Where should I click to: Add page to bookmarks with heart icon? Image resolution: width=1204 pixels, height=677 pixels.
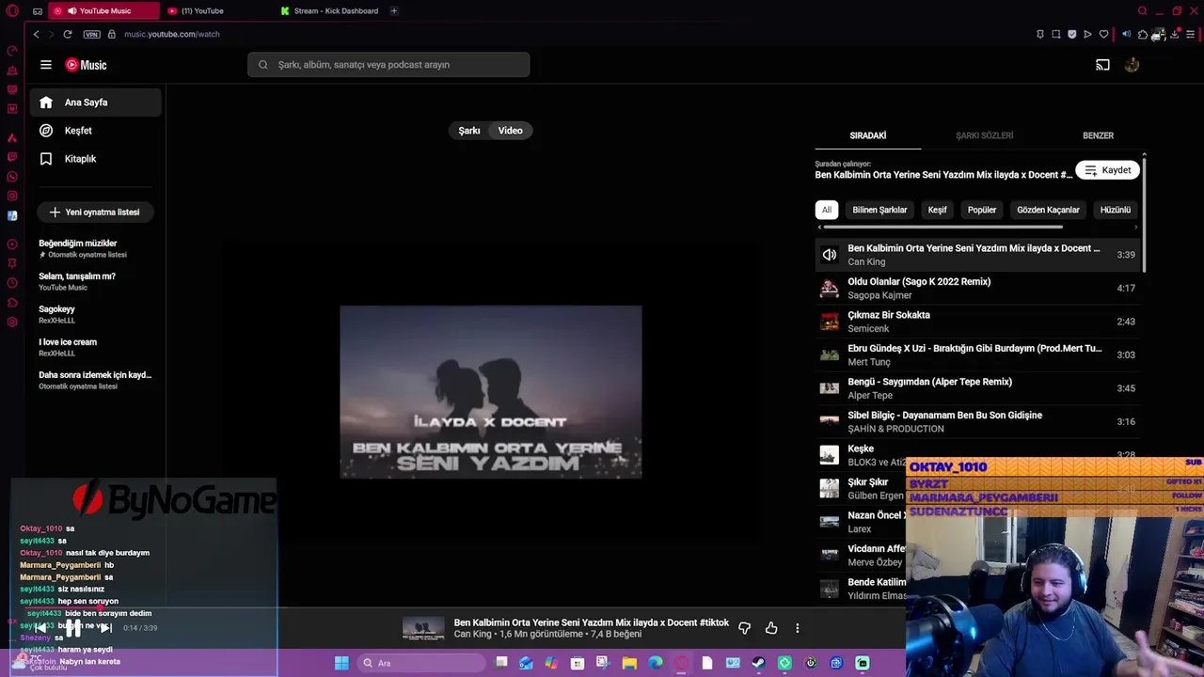[1103, 34]
